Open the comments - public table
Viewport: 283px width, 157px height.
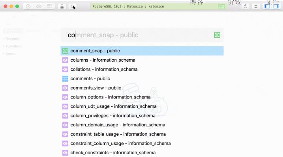142,78
